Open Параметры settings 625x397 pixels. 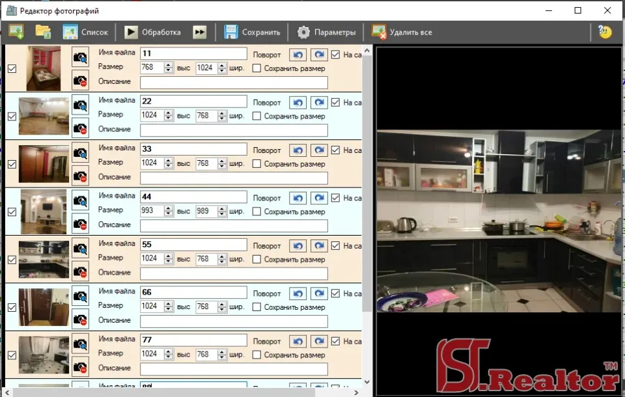pyautogui.click(x=326, y=33)
